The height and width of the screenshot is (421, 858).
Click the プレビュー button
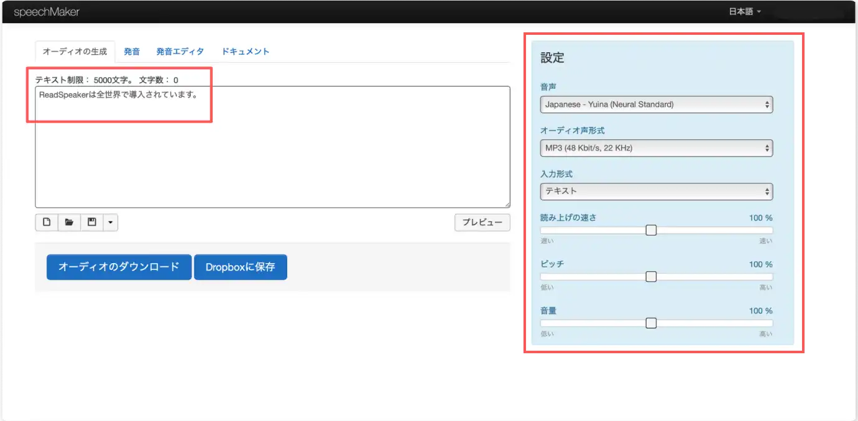[x=482, y=223]
